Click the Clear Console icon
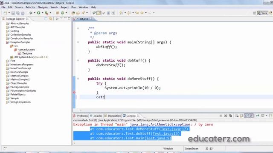 point(237,116)
